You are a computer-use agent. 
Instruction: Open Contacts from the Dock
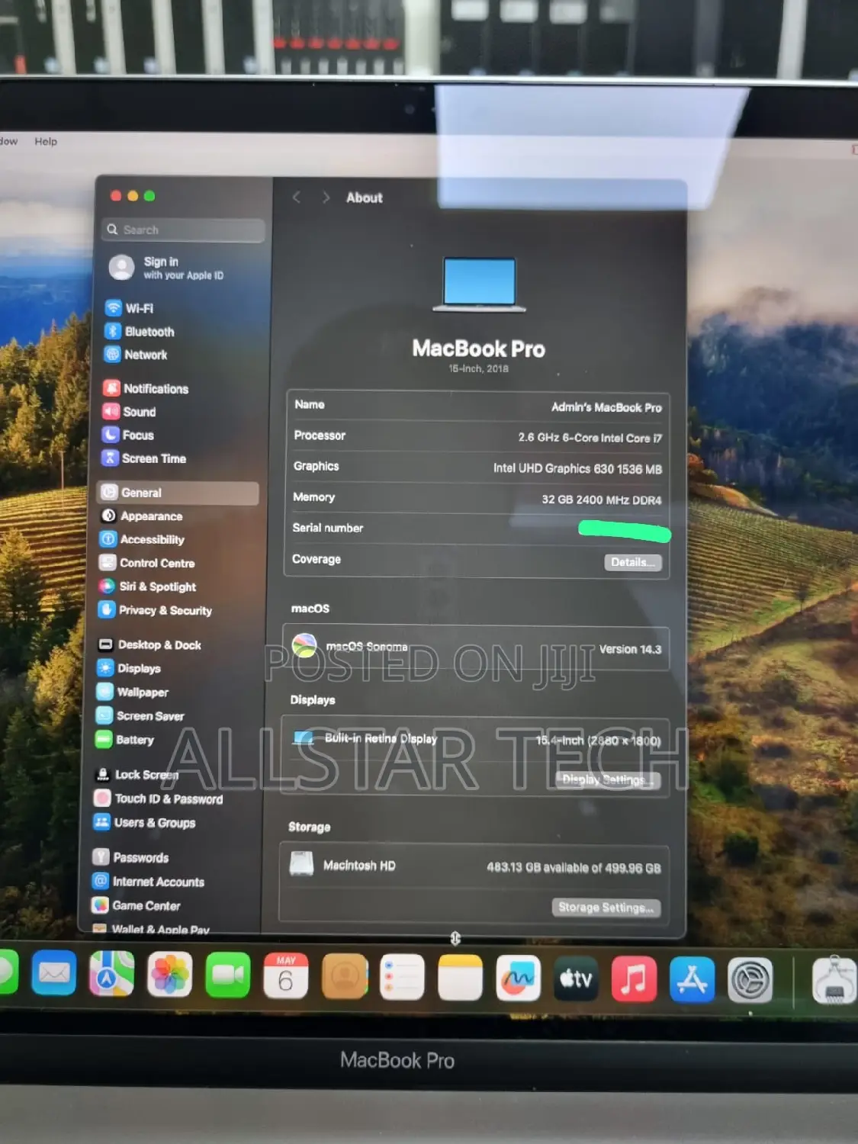coord(345,976)
